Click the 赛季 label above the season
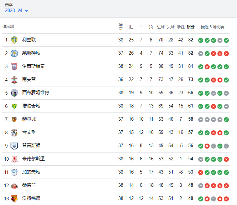 [x=9, y=5]
